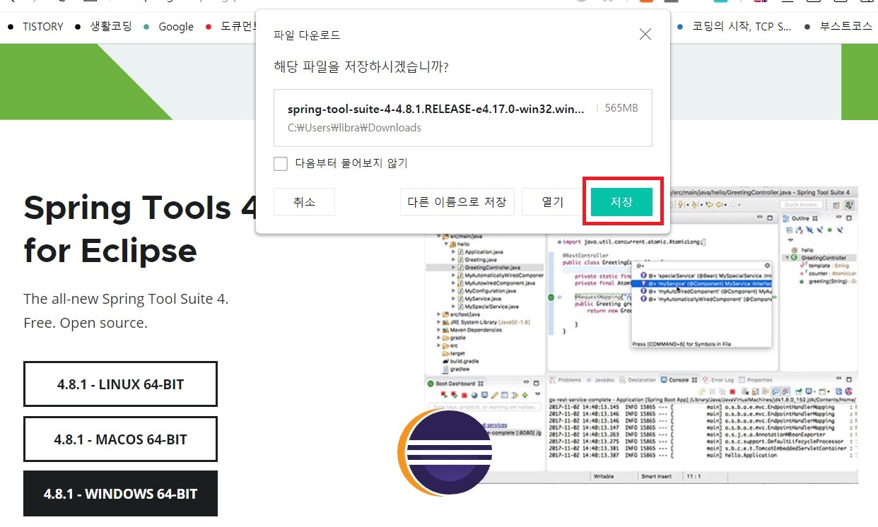878x527 pixels.
Task: Click the 파일 다운로드 dialog title
Action: click(307, 35)
